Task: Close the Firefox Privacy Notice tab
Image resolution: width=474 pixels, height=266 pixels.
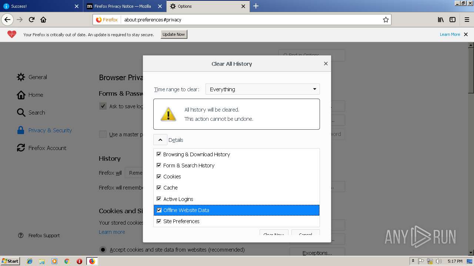Action: point(160,6)
